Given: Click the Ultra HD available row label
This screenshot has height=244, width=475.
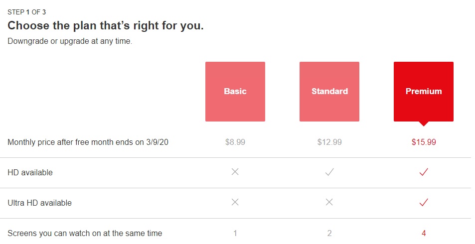Looking at the screenshot, I should click(40, 203).
